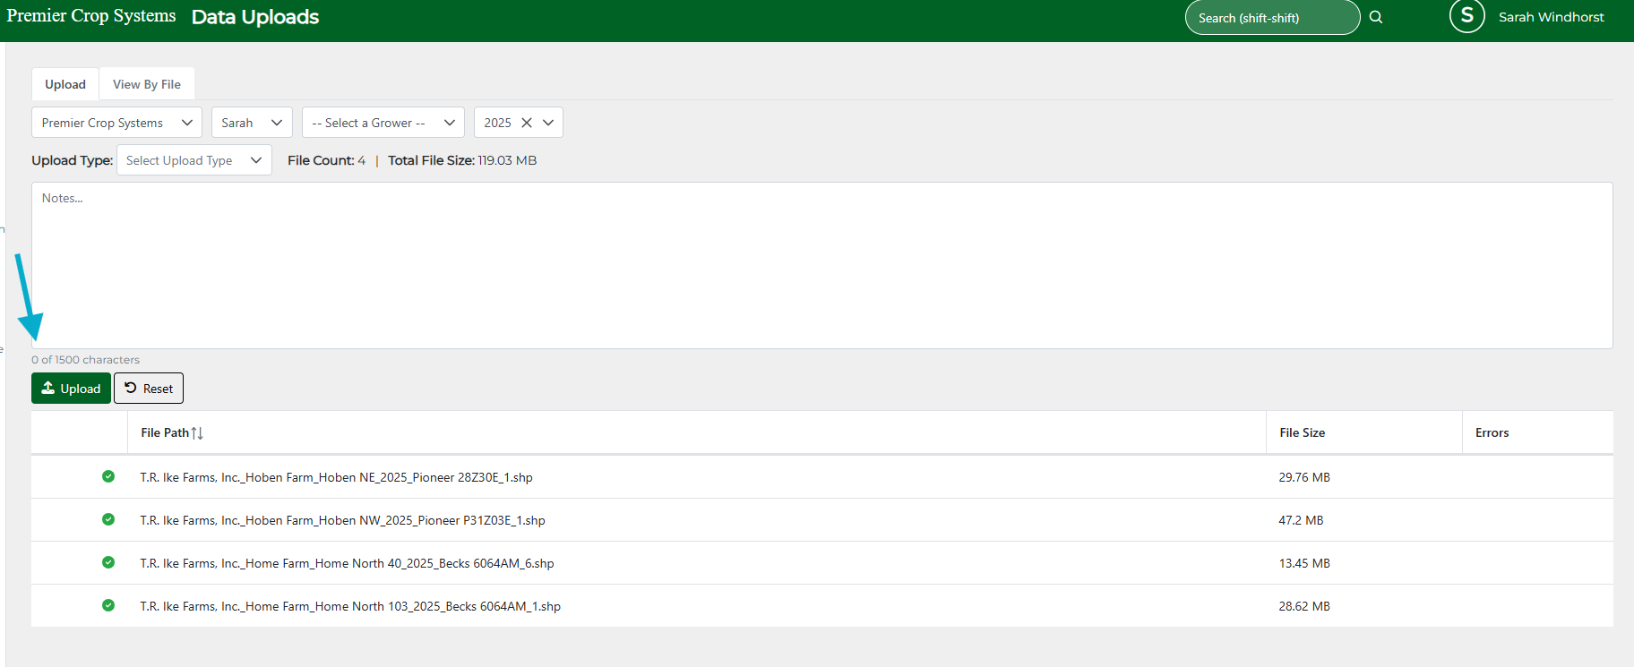Open the Select a Grower dropdown
Image resolution: width=1634 pixels, height=667 pixels.
click(383, 123)
